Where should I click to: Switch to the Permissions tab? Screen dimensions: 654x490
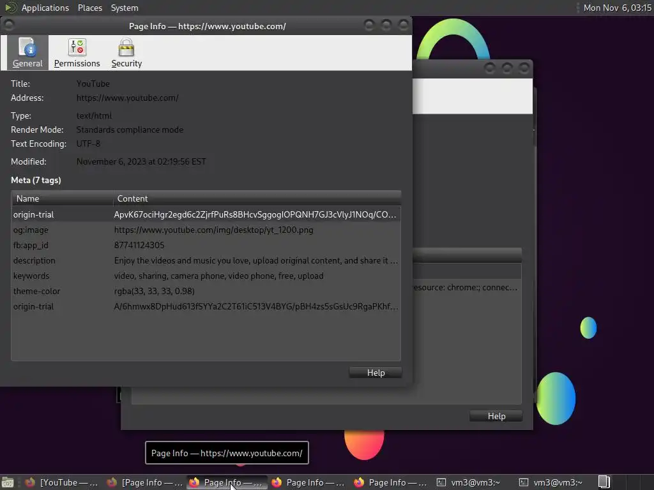77,52
